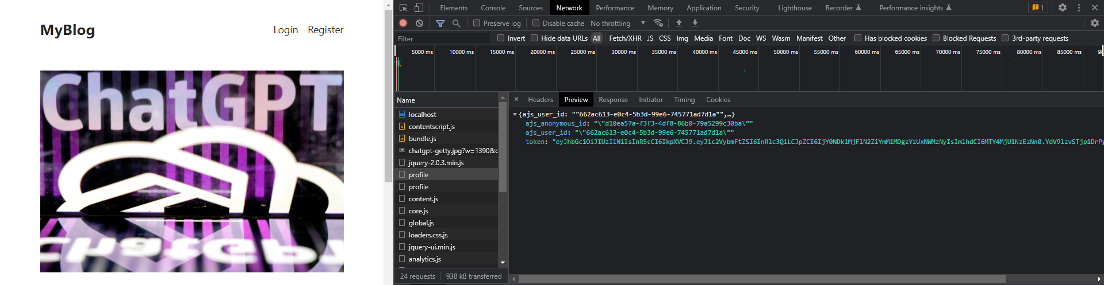Screen dimensions: 1104x285
Task: Open network conditions wifi-gear icon
Action: (x=658, y=23)
